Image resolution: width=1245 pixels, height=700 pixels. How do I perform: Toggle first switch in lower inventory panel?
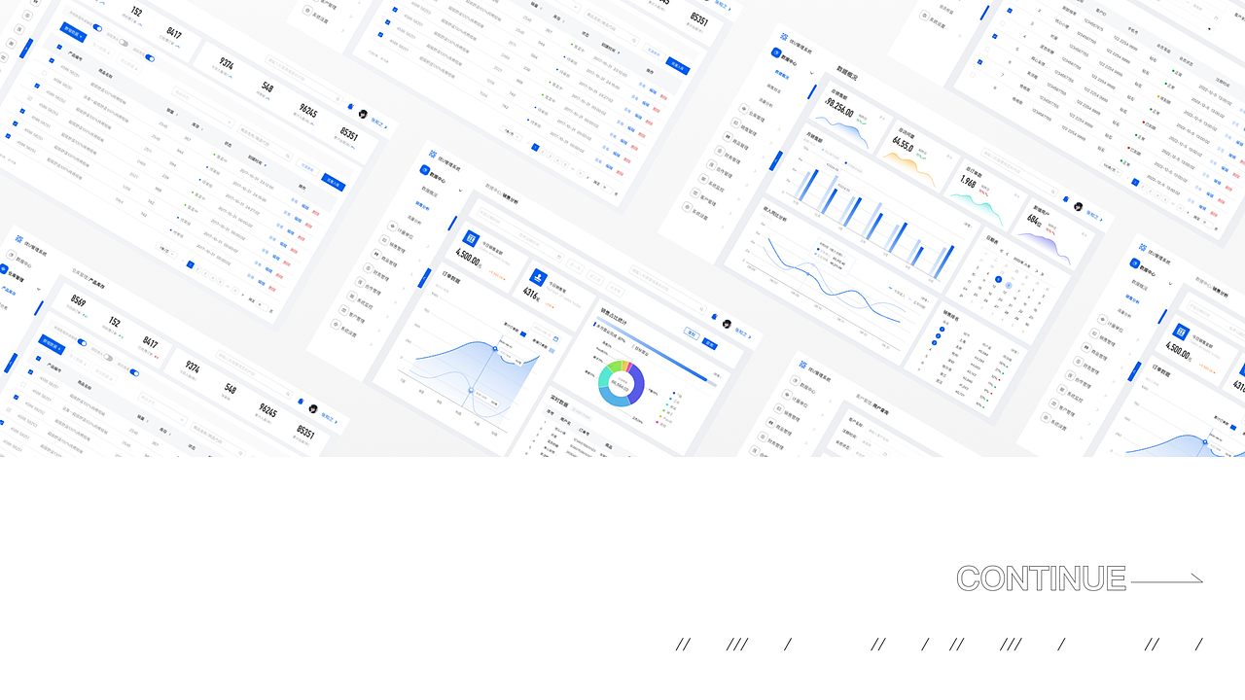click(x=82, y=342)
